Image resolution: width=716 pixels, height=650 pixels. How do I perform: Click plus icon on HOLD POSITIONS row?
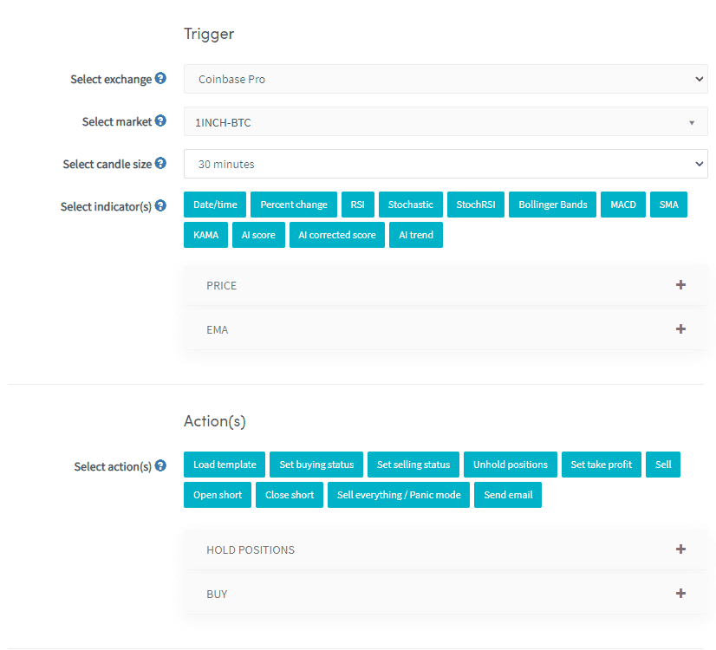tap(680, 549)
